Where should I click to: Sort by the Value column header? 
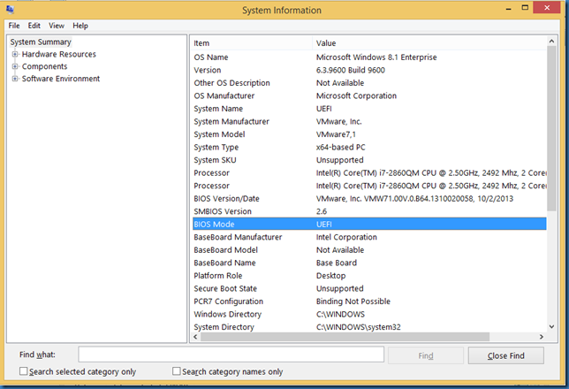[x=429, y=43]
